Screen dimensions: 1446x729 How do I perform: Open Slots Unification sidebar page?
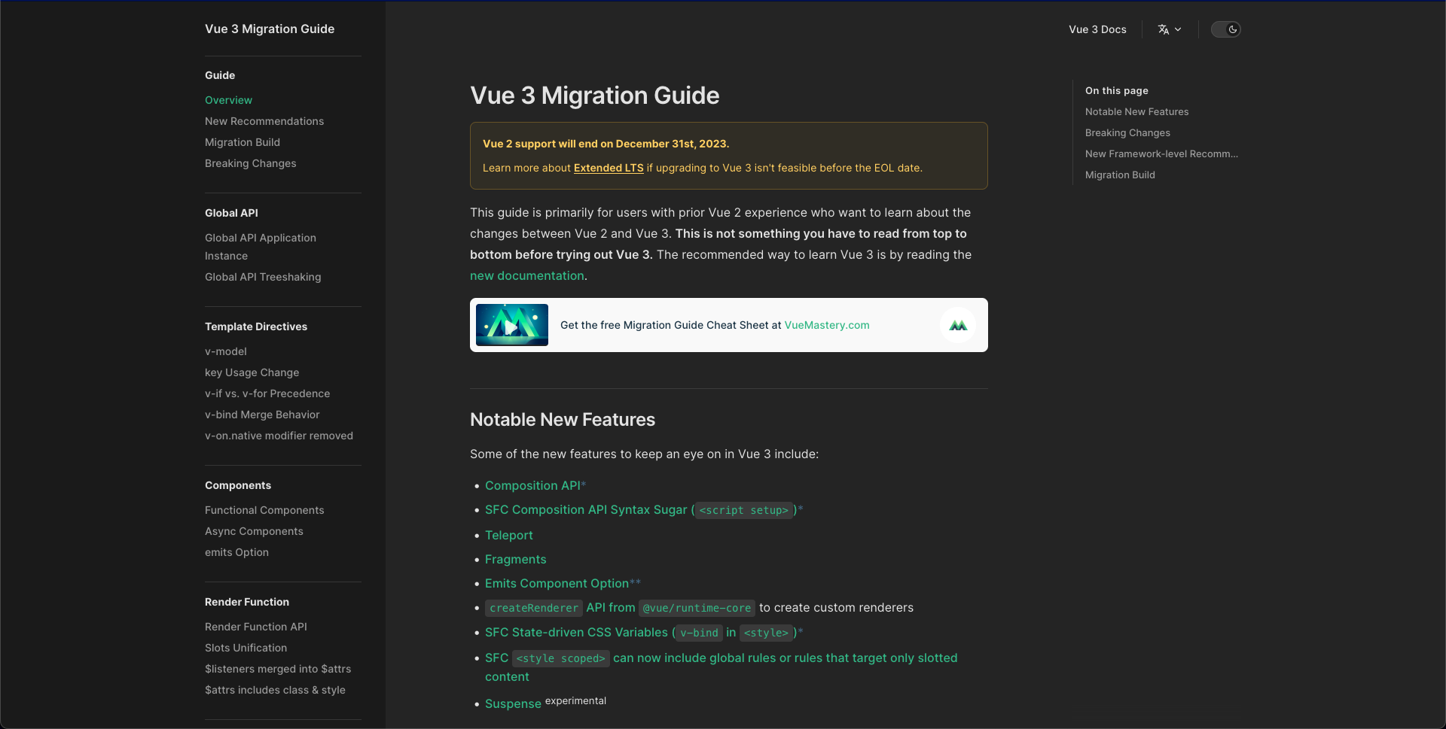click(246, 648)
